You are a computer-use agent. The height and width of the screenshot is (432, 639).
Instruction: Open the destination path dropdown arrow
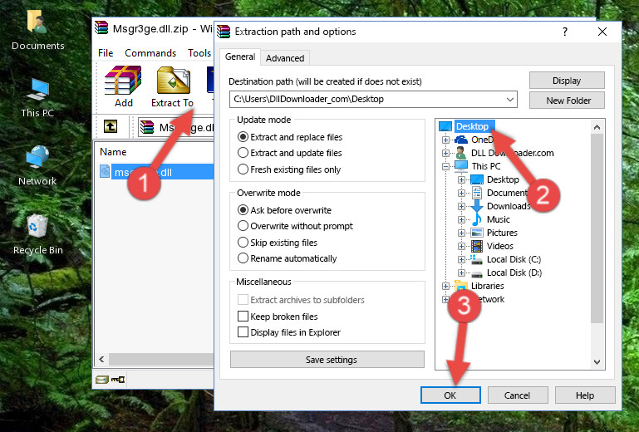tap(510, 100)
